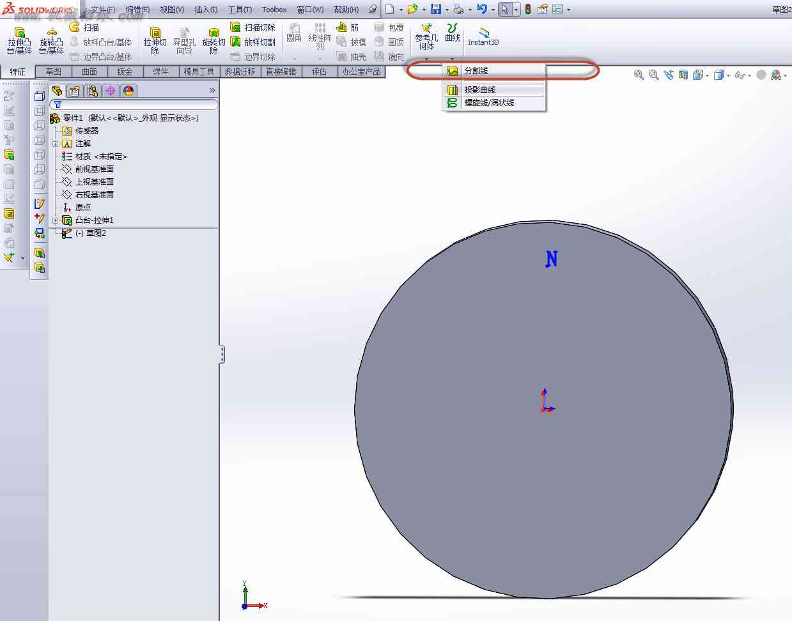Click Zoom to Area icon in view toolbar

pyautogui.click(x=653, y=75)
